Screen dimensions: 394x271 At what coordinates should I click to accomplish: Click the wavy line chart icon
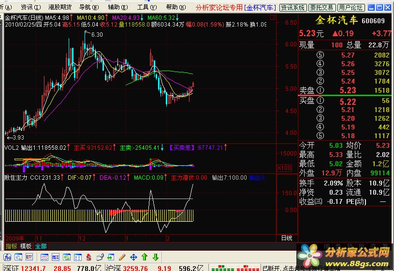44,257
